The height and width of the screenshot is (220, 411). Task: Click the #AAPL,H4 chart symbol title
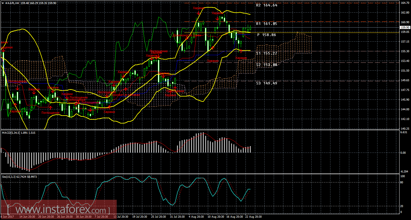(x=11, y=2)
